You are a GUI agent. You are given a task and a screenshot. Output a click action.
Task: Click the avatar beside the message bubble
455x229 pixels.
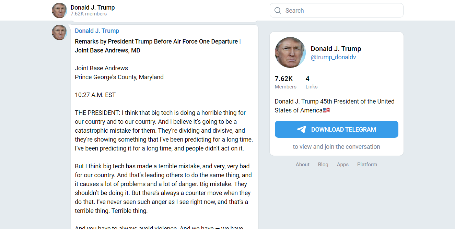pos(59,32)
